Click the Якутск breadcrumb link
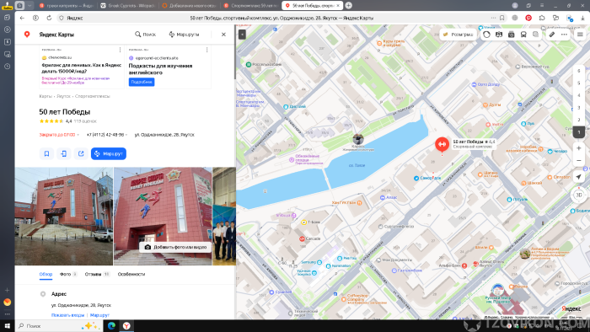590x332 pixels. [63, 96]
